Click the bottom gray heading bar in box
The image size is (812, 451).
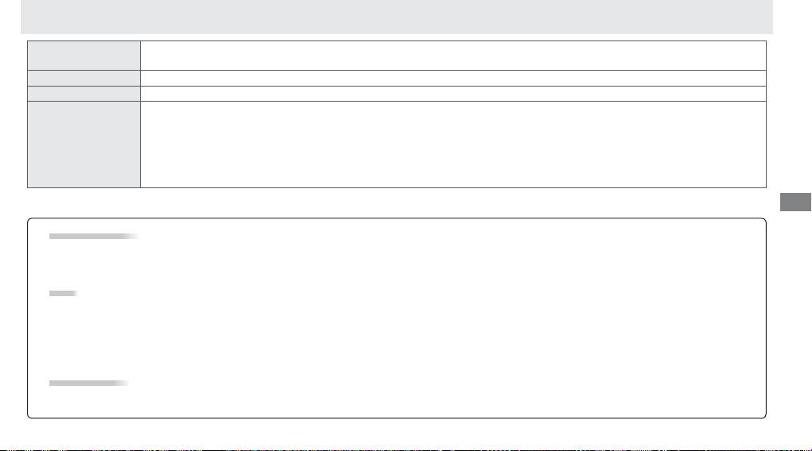89,384
